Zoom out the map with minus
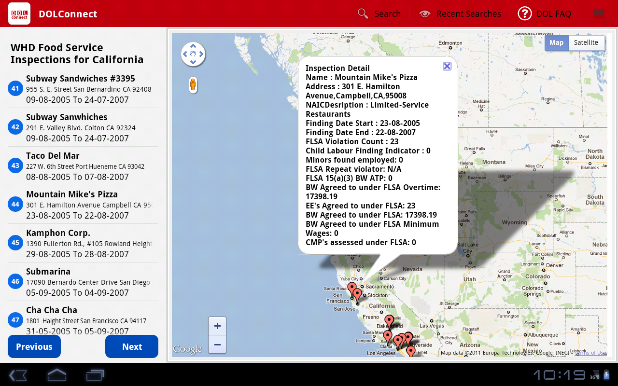Viewport: 618px width, 386px height. (x=217, y=345)
